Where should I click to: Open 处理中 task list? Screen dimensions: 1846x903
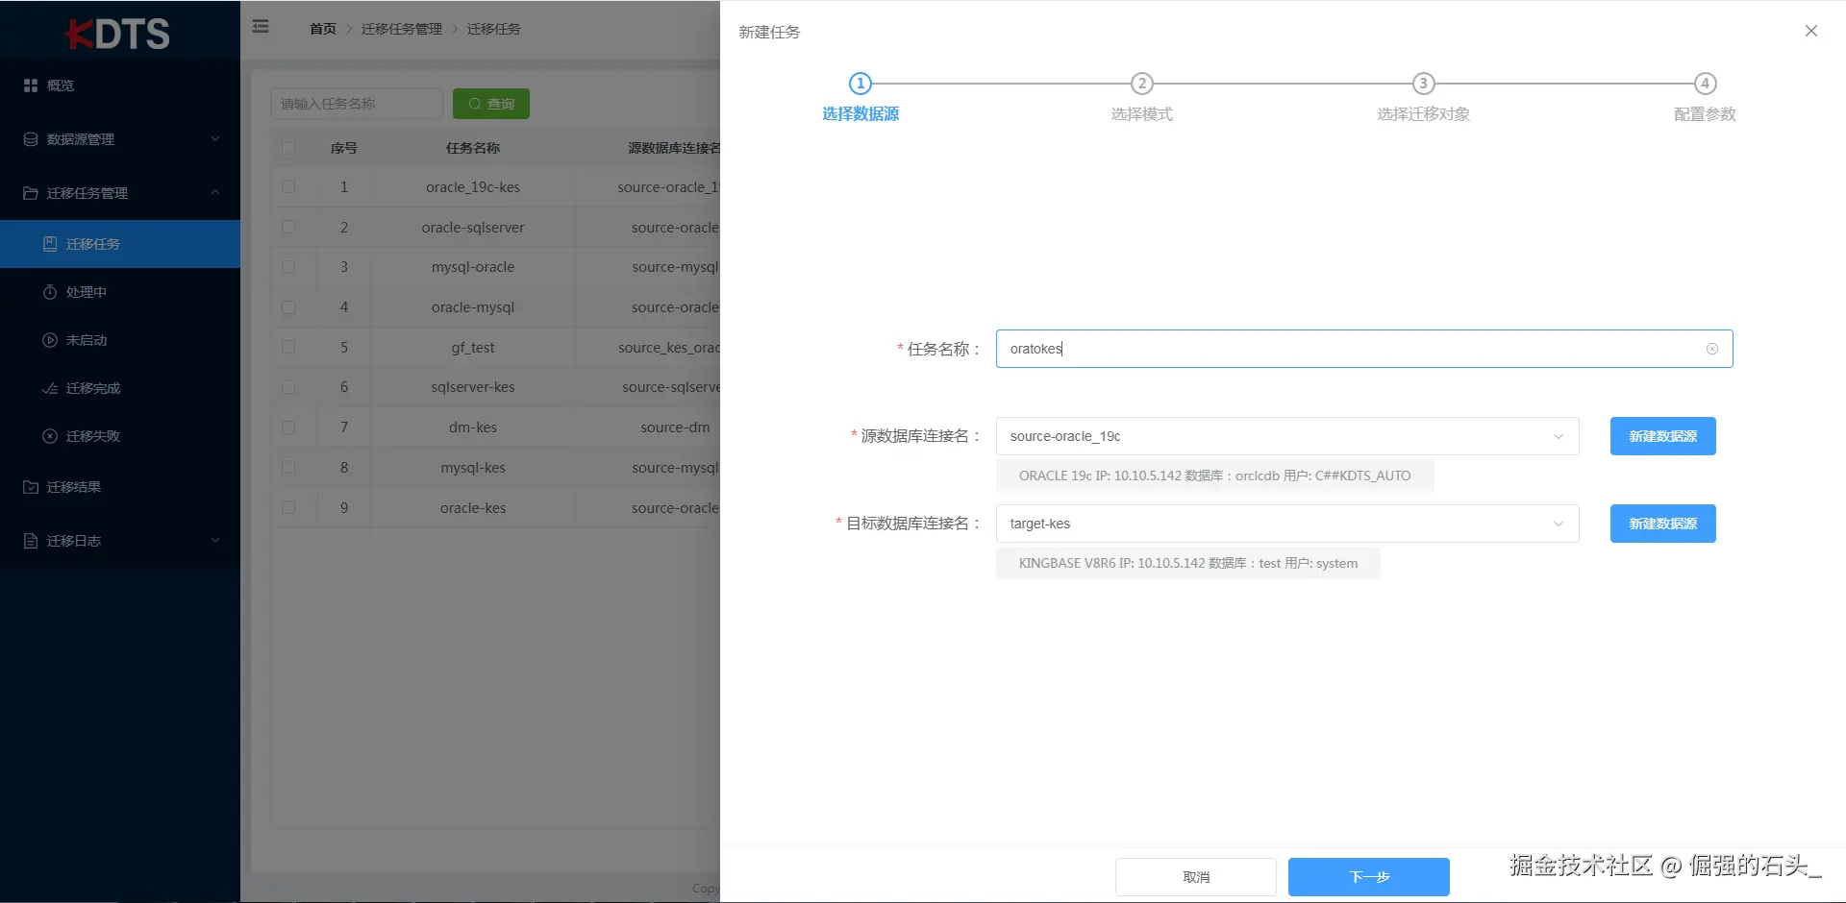(x=120, y=292)
